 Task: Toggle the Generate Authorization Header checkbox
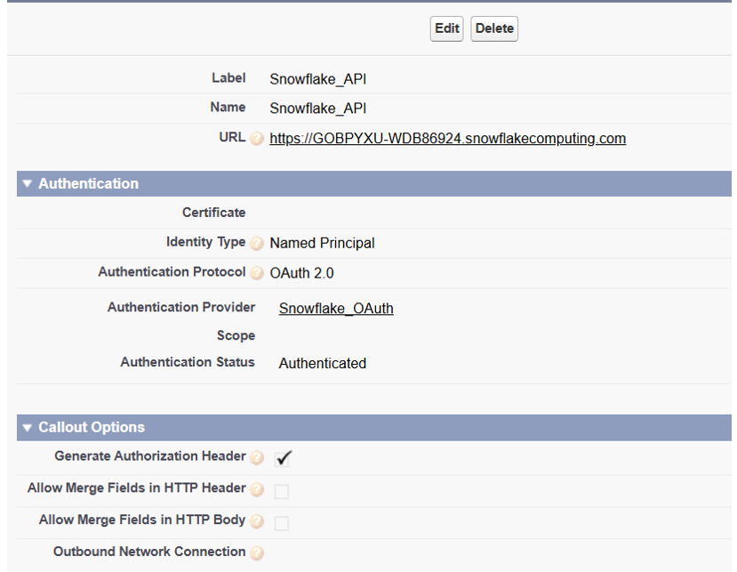[x=283, y=458]
